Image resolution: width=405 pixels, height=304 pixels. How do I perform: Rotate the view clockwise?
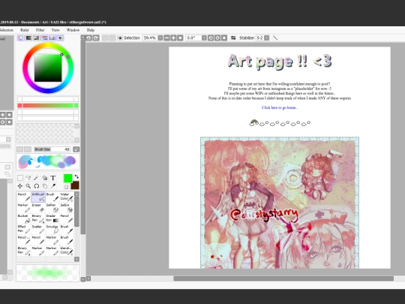[217, 38]
